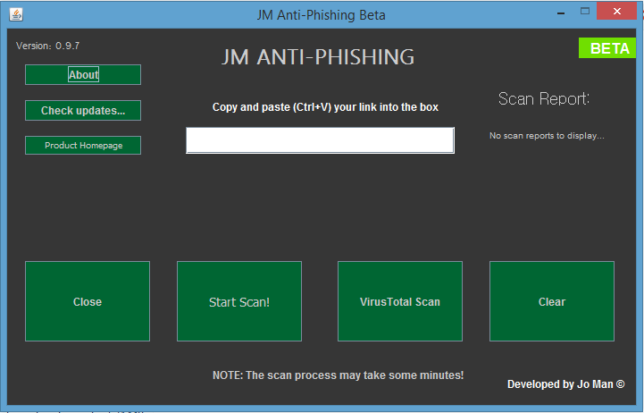Click the 'No scan reports to display' text

pyautogui.click(x=547, y=136)
